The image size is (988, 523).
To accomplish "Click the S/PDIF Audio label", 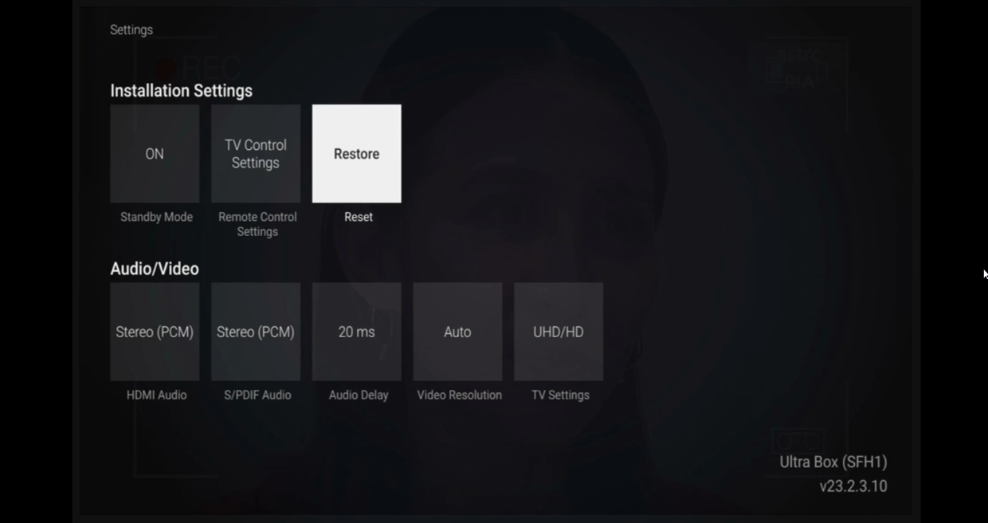I will point(257,395).
